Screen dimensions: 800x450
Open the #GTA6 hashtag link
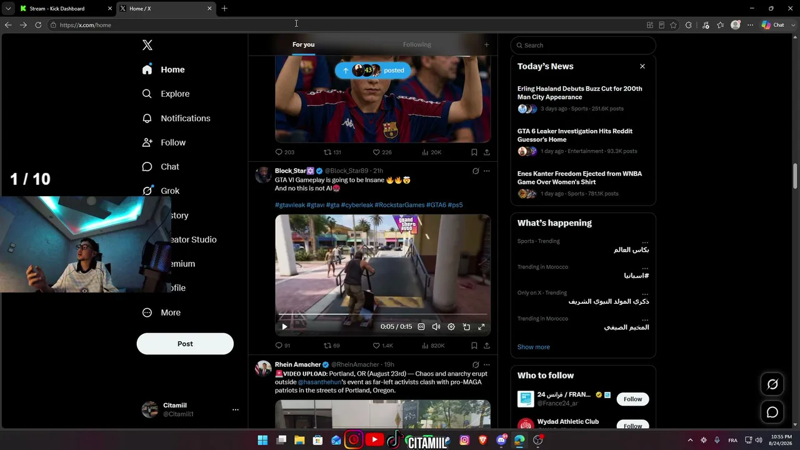pos(436,205)
